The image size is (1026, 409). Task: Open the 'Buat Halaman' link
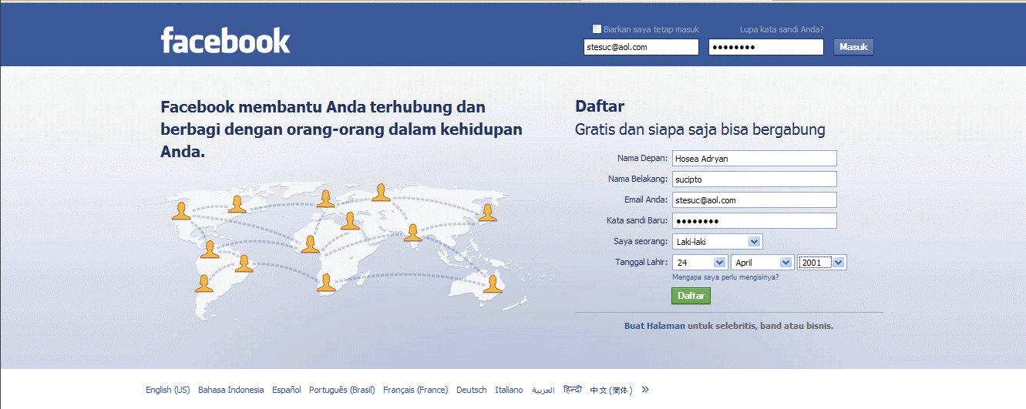pyautogui.click(x=654, y=326)
